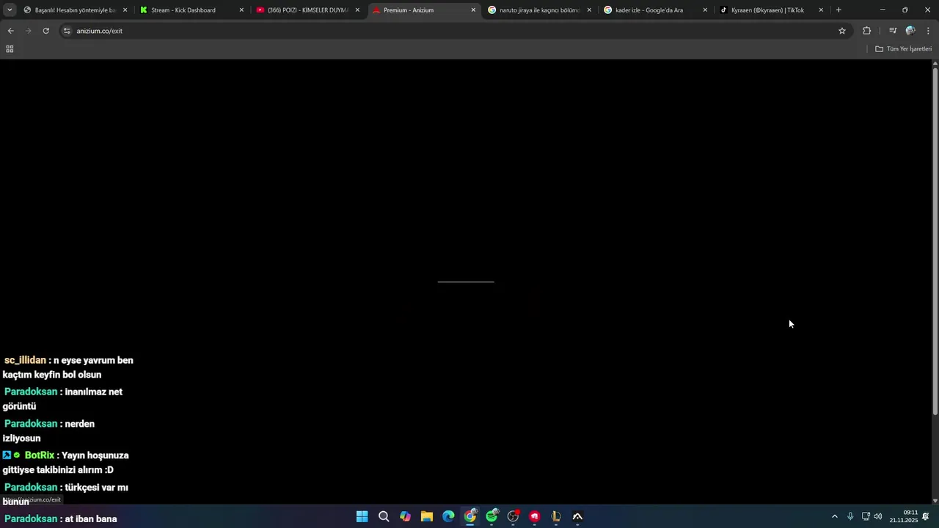Open the media controls icon in toolbar
The height and width of the screenshot is (528, 939).
893,31
